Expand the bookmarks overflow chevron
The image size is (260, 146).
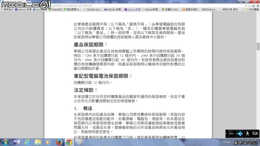click(243, 9)
